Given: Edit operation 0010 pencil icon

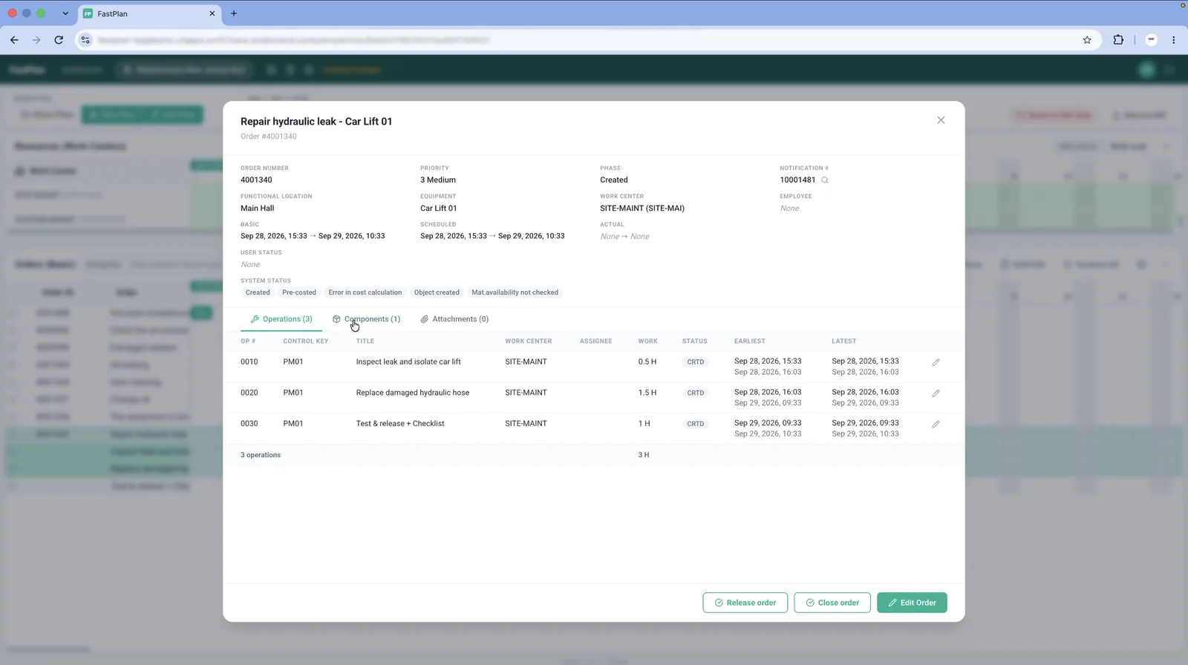Looking at the screenshot, I should [936, 362].
